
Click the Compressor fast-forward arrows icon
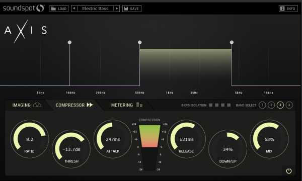[90, 105]
